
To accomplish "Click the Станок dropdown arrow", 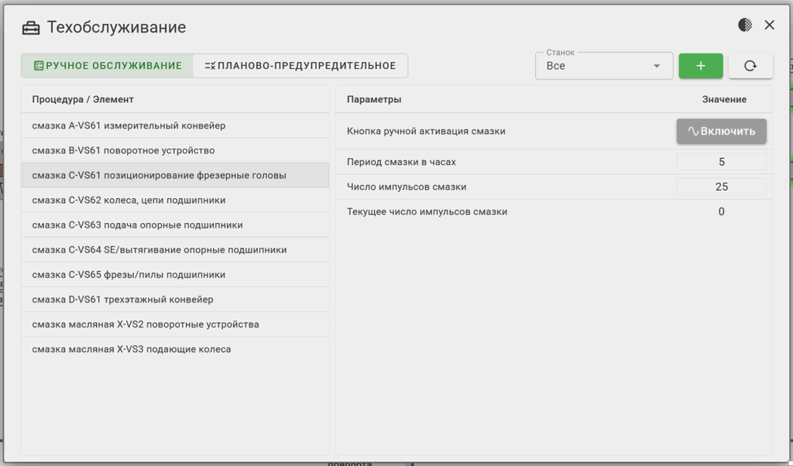I will (657, 66).
